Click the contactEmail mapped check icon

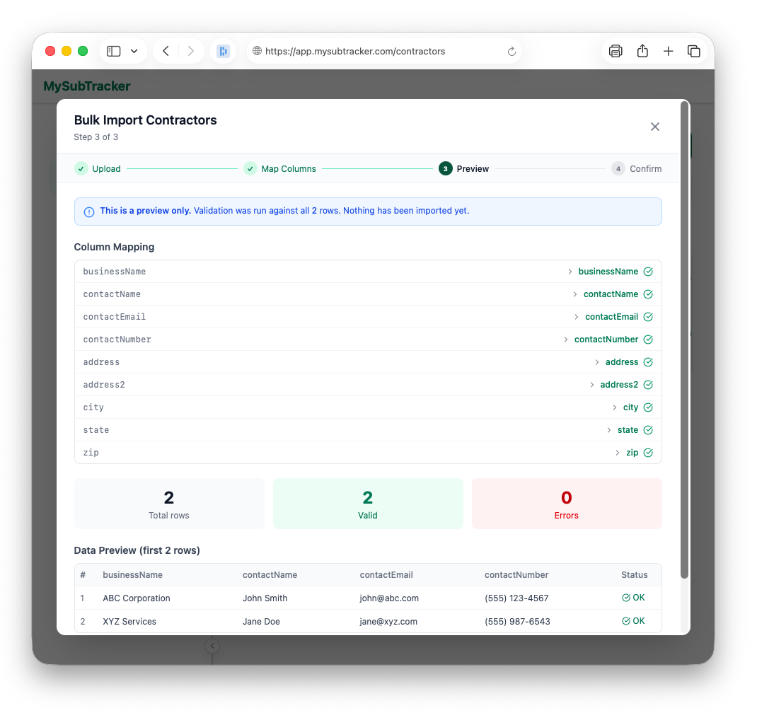(648, 317)
